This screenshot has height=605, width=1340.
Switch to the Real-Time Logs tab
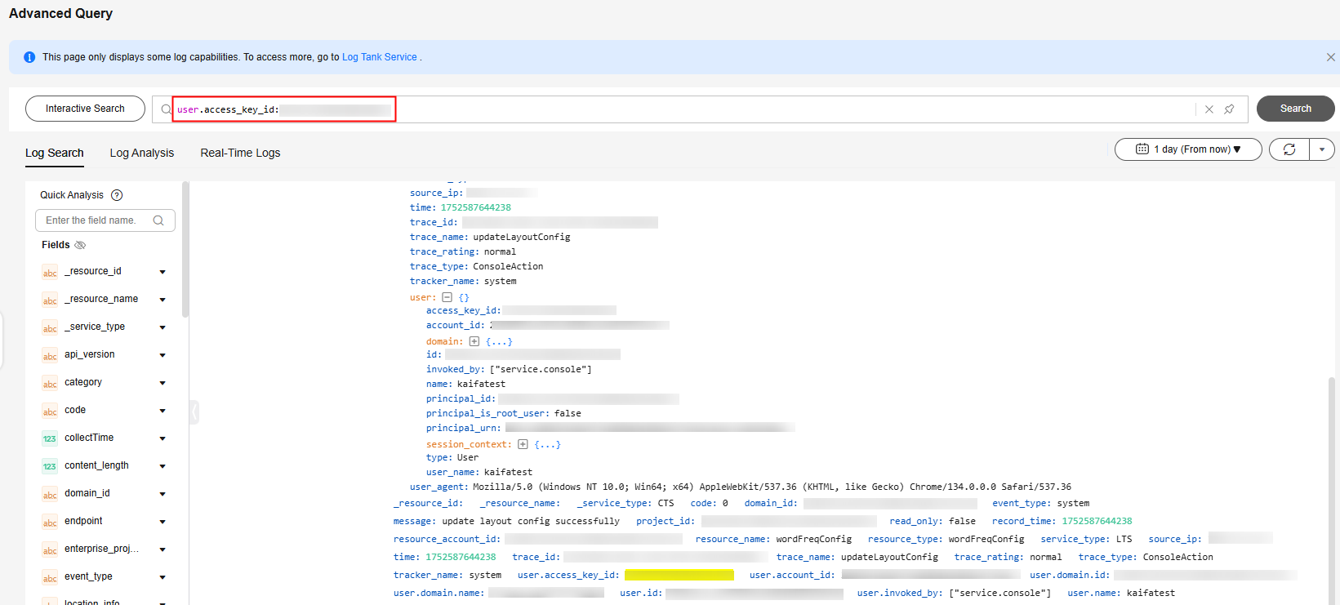[240, 153]
